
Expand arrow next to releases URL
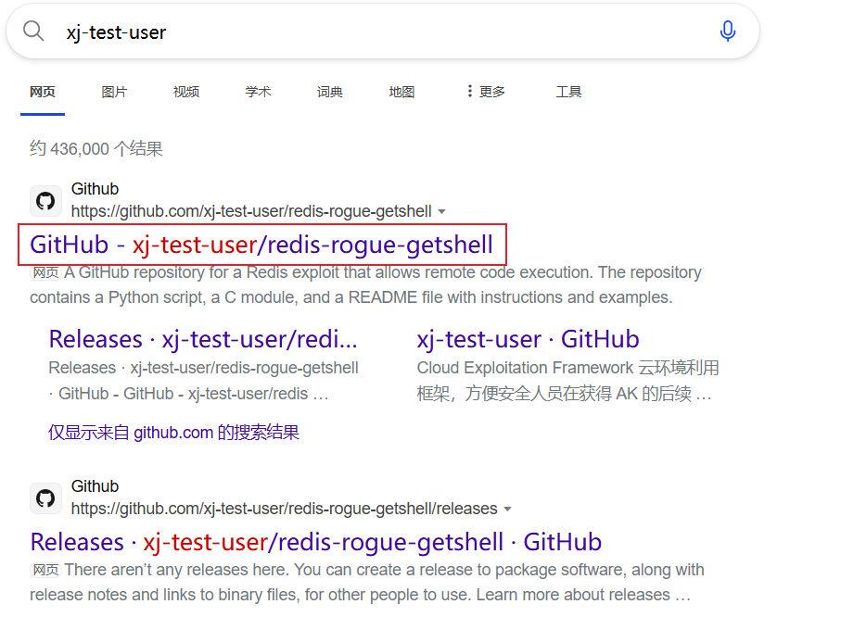pos(507,509)
